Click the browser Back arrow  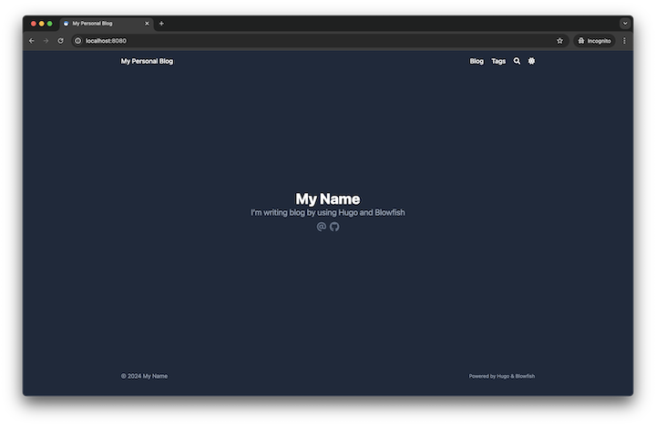click(x=32, y=41)
